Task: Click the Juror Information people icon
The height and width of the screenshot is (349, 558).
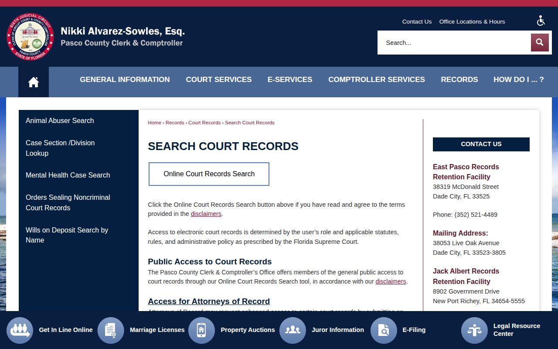Action: [x=293, y=330]
